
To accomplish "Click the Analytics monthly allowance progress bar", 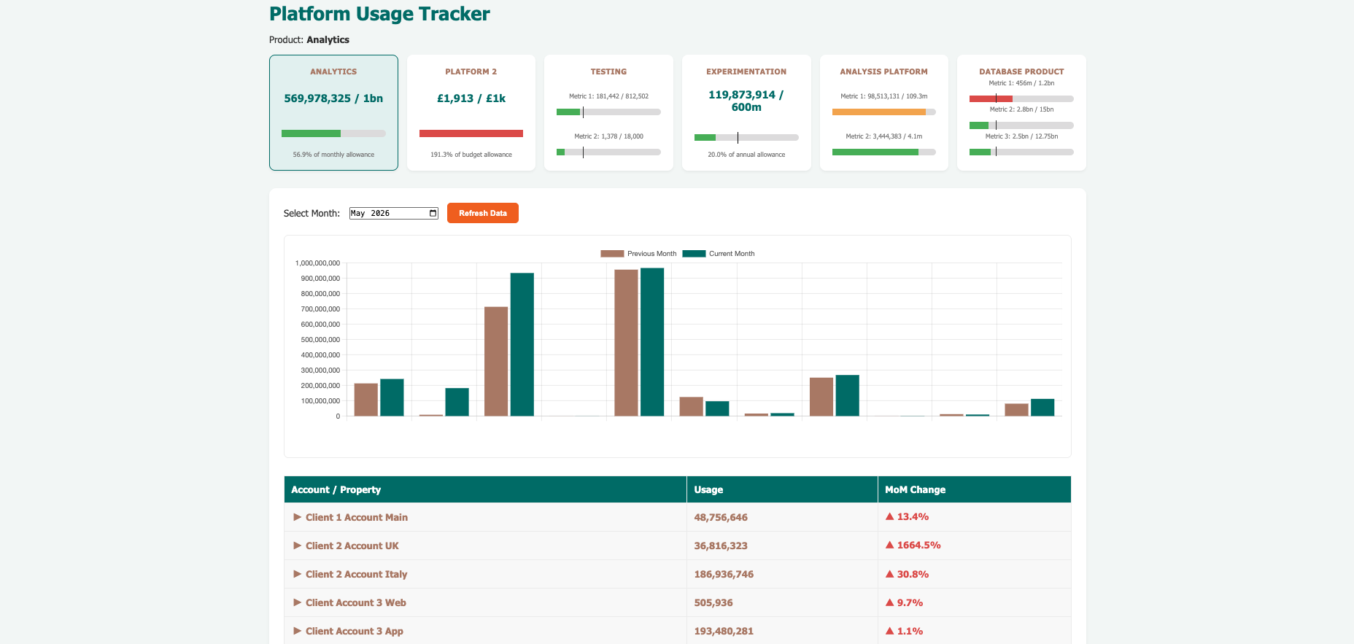I will click(333, 133).
